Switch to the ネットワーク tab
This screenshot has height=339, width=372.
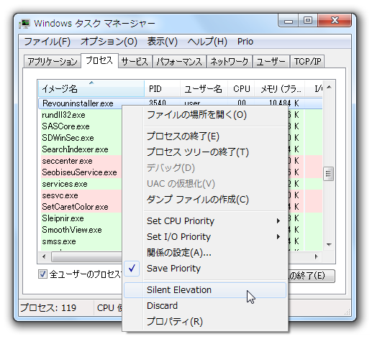pos(230,62)
